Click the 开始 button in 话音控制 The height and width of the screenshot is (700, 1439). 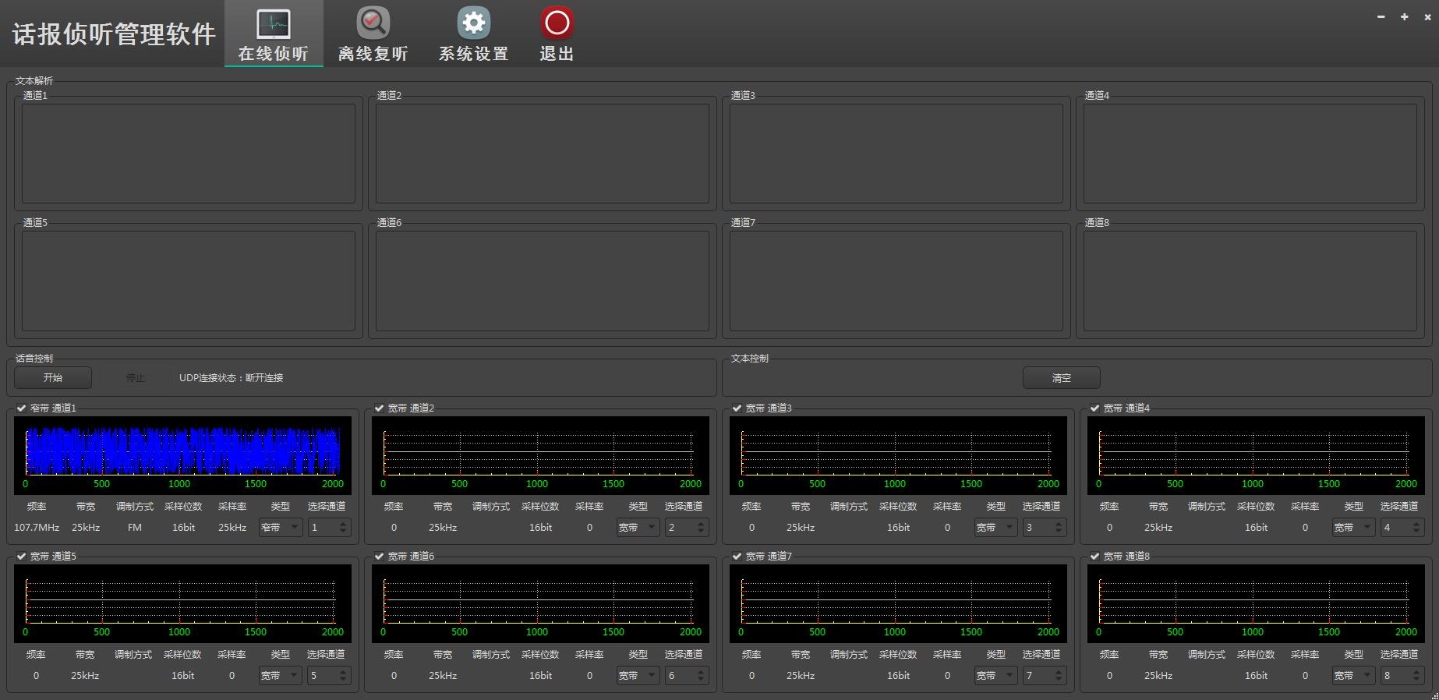click(53, 378)
